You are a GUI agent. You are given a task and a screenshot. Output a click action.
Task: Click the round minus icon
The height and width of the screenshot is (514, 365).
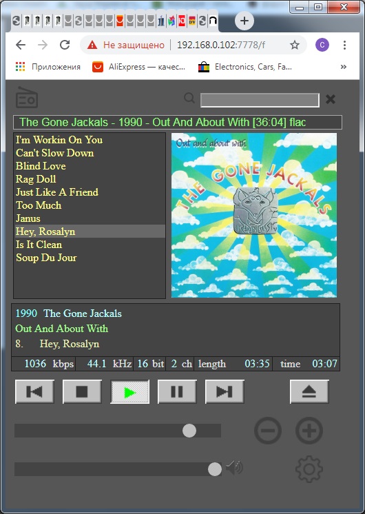268,431
